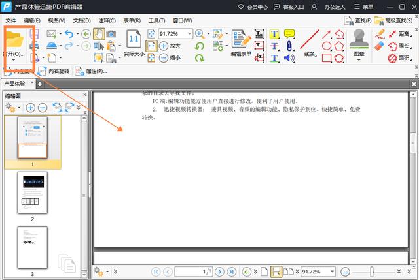Open the Stamp tool
This screenshot has height=280, width=419.
[x=359, y=42]
